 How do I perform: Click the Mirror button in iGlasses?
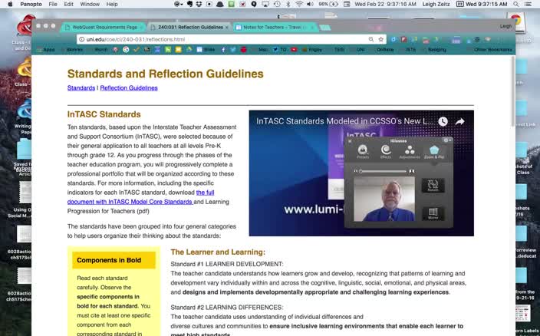coord(433,213)
